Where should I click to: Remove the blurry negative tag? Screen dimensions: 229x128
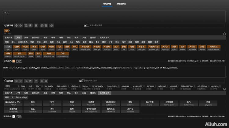click(42, 86)
